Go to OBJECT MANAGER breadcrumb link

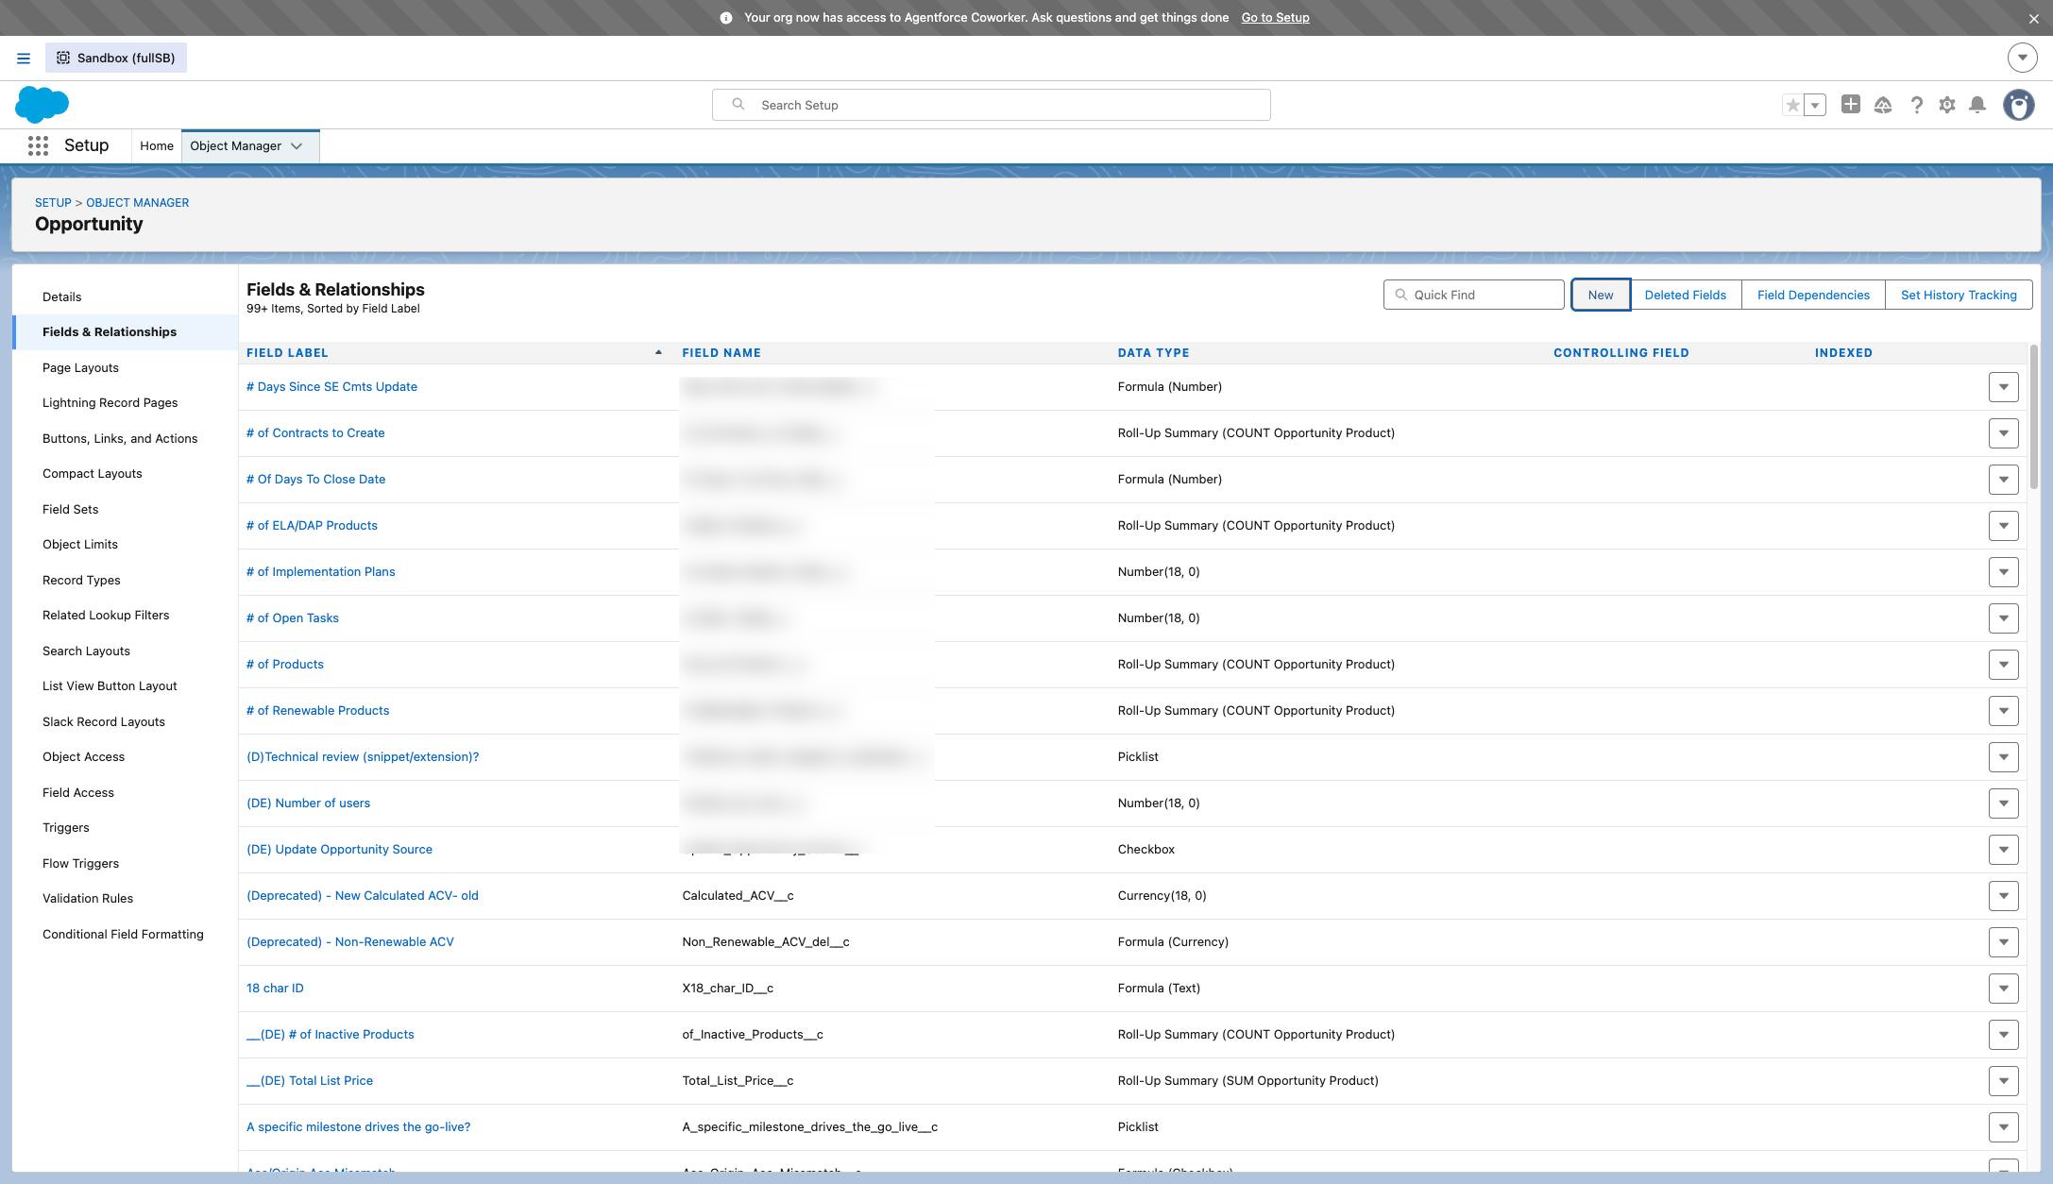[x=137, y=203]
